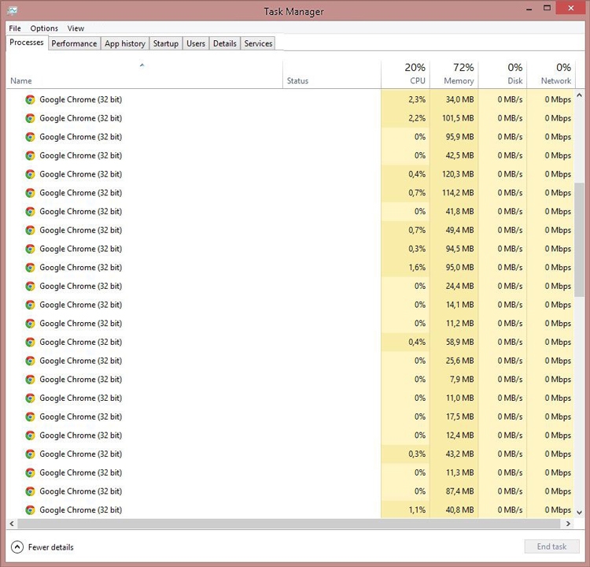This screenshot has height=567, width=590.
Task: Click the 87,4 MB memory value
Action: pos(460,491)
